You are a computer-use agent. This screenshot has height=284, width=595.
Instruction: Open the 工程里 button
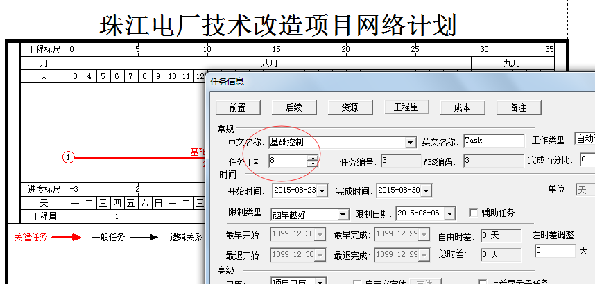click(406, 107)
